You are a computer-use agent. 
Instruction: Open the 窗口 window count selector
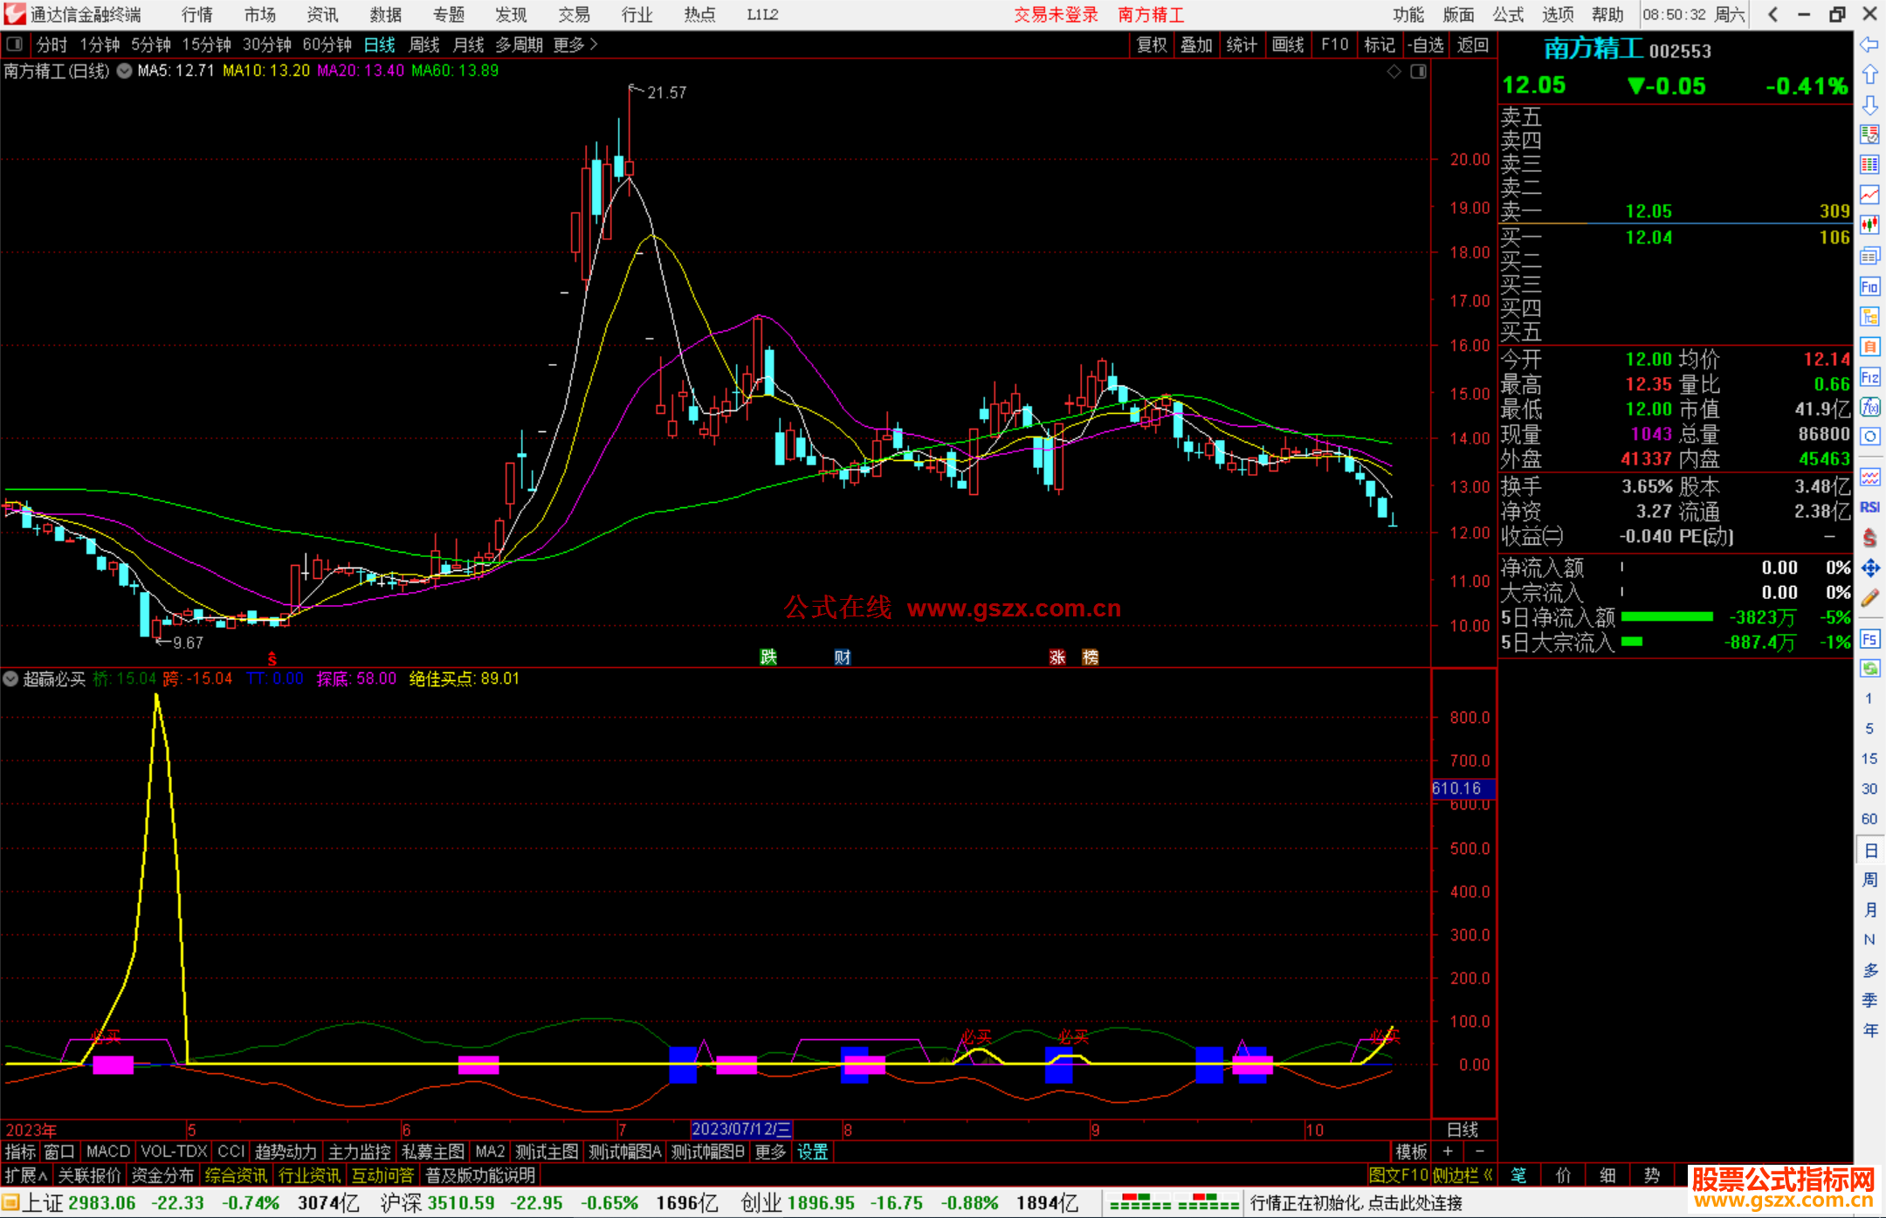point(59,1152)
